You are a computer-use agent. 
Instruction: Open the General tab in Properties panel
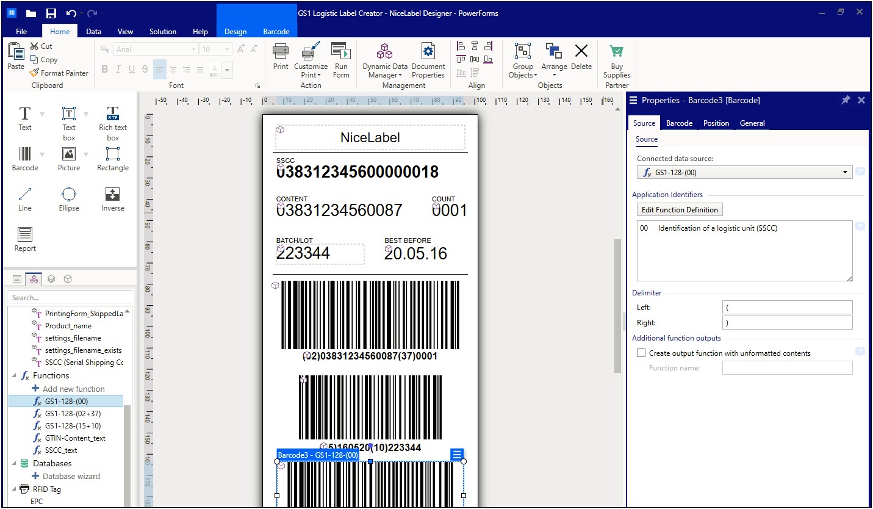click(752, 123)
